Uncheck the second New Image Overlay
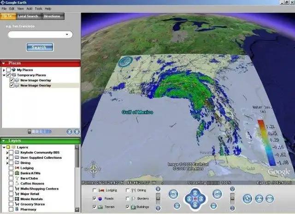Image resolution: width=295 pixels, height=214 pixels. point(12,85)
